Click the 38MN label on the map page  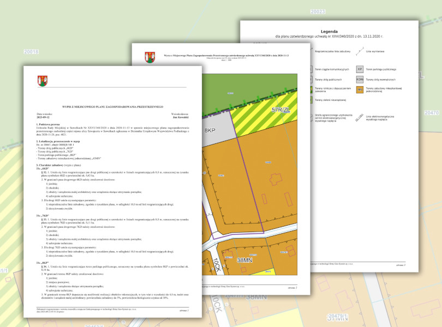pos(244,261)
